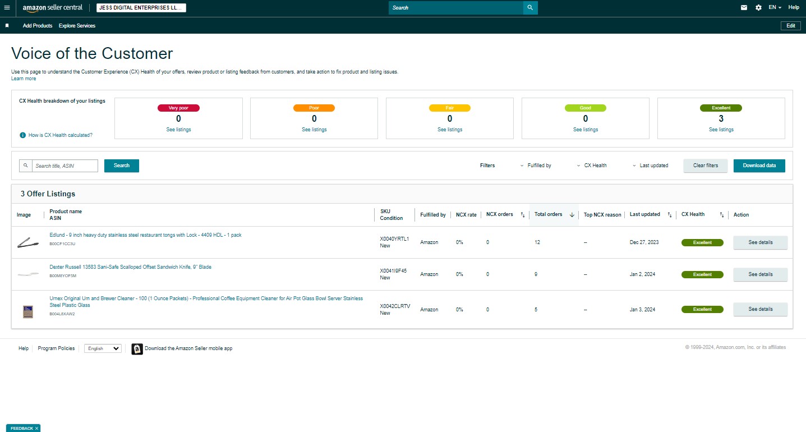806x432 pixels.
Task: Open the English language select in footer
Action: (x=103, y=348)
